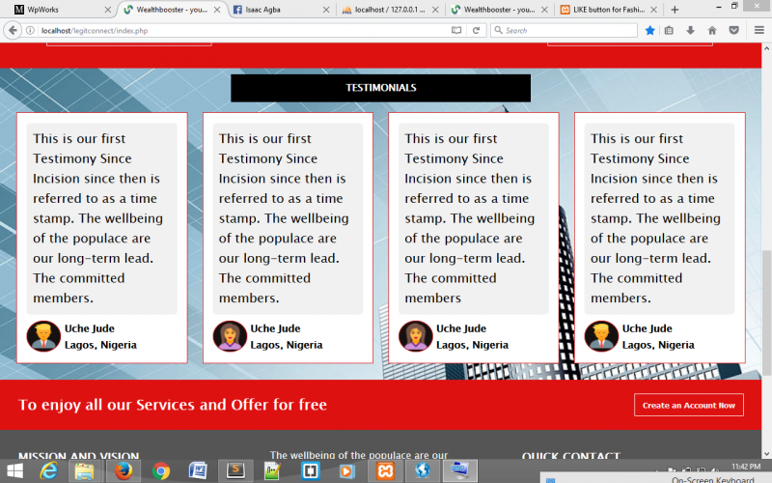The height and width of the screenshot is (483, 772).
Task: Launch Google Chrome from the taskbar
Action: point(160,471)
